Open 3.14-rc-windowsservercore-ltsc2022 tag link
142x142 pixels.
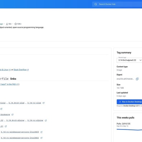pos(20,138)
